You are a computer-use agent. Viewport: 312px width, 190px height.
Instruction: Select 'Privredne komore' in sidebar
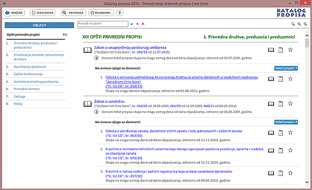pyautogui.click(x=27, y=89)
